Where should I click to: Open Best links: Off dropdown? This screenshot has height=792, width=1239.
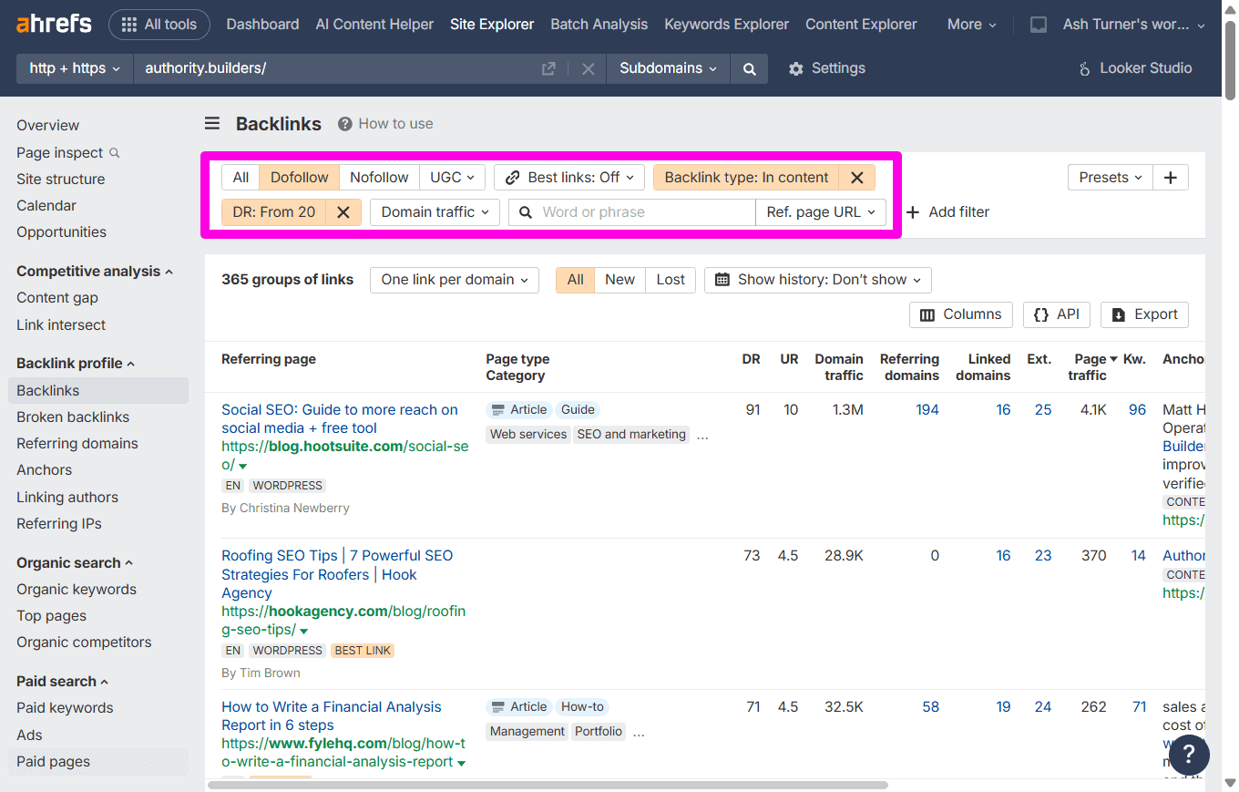(x=569, y=178)
